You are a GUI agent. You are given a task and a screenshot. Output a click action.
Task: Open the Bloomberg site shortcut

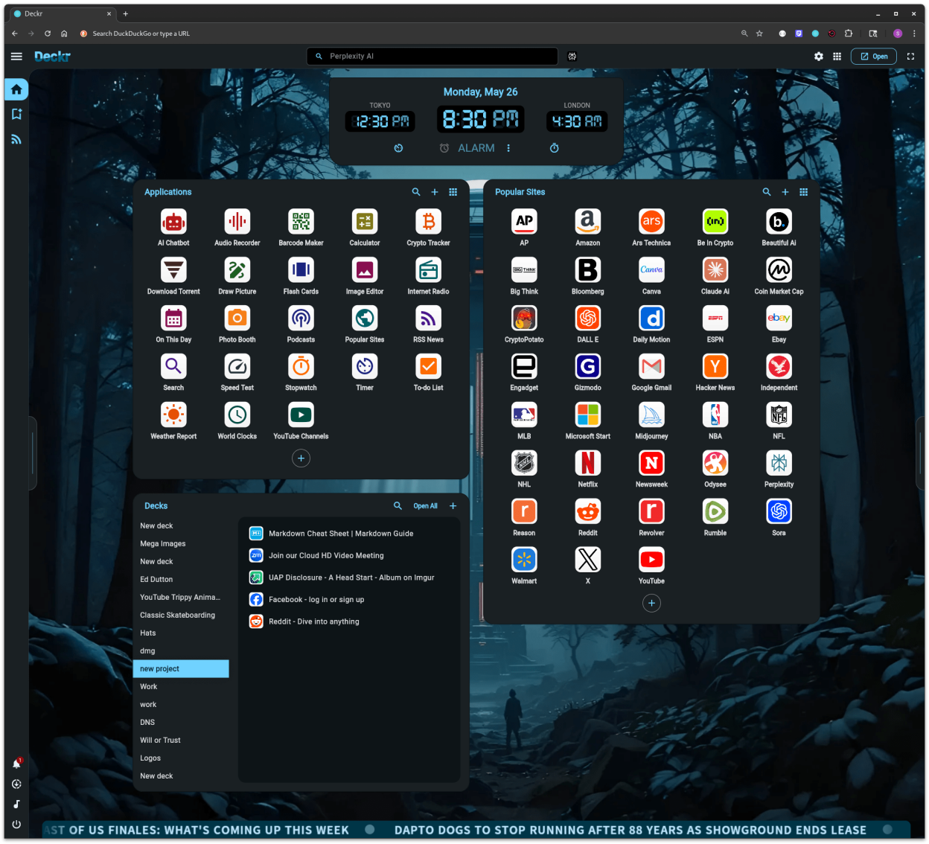[x=587, y=270]
